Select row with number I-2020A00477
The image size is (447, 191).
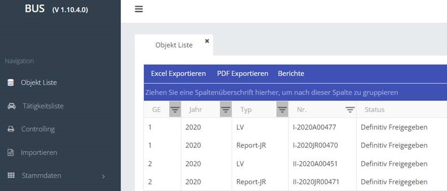tap(295, 127)
